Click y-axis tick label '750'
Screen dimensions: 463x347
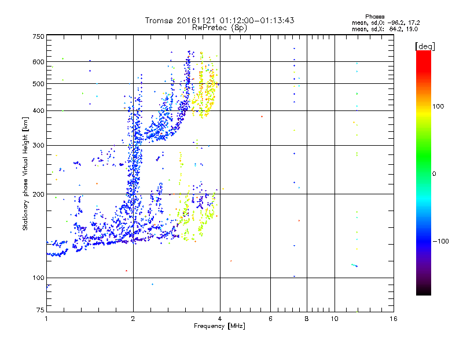[38, 36]
